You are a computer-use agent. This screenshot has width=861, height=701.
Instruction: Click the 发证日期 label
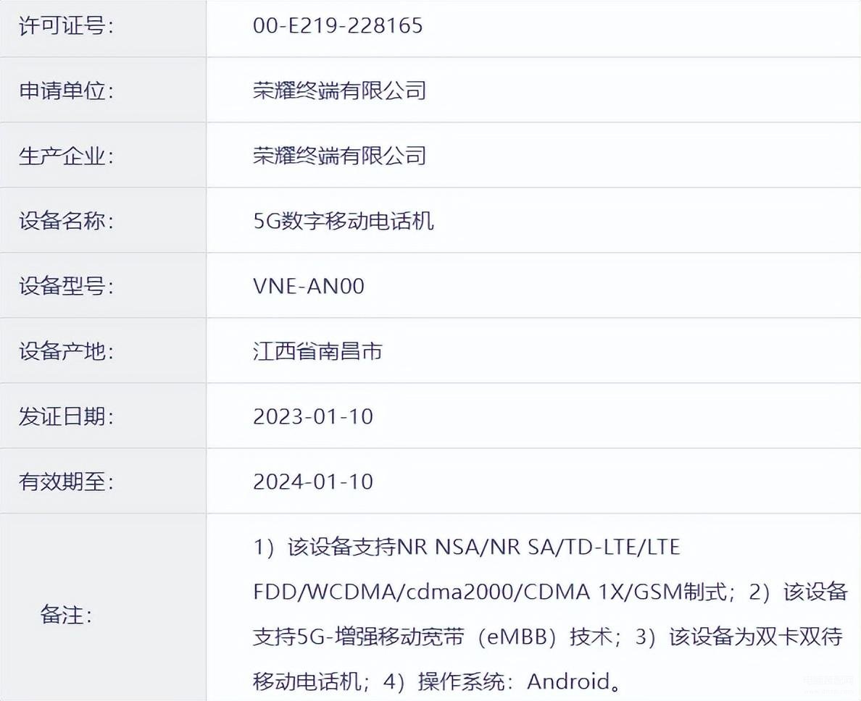(x=67, y=417)
